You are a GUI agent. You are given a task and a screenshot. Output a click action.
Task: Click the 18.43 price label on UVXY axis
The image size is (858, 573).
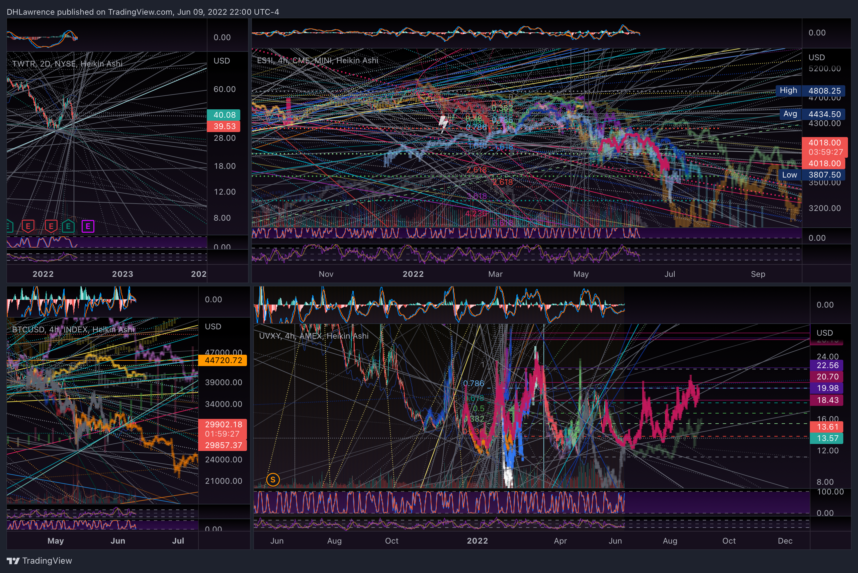coord(827,400)
